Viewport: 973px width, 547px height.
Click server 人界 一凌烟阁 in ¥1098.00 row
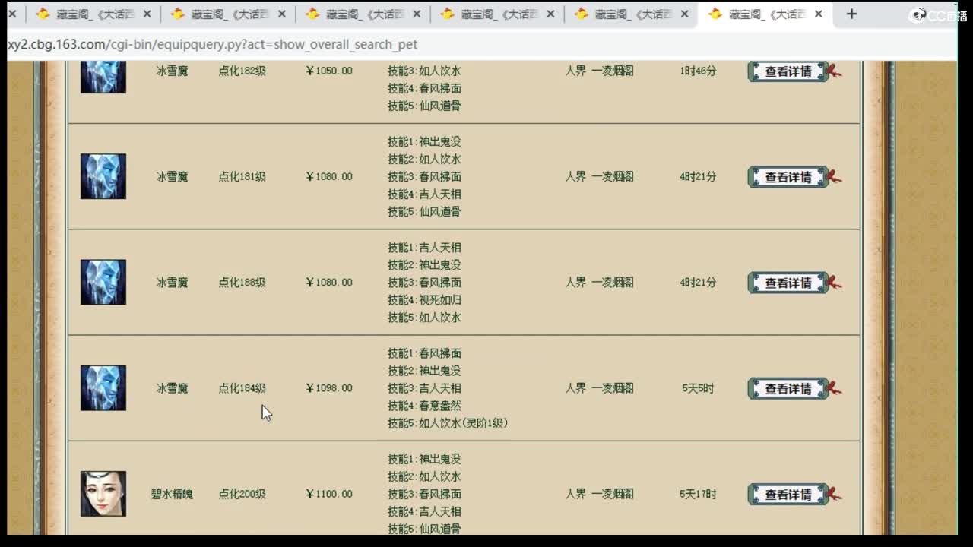[599, 387]
